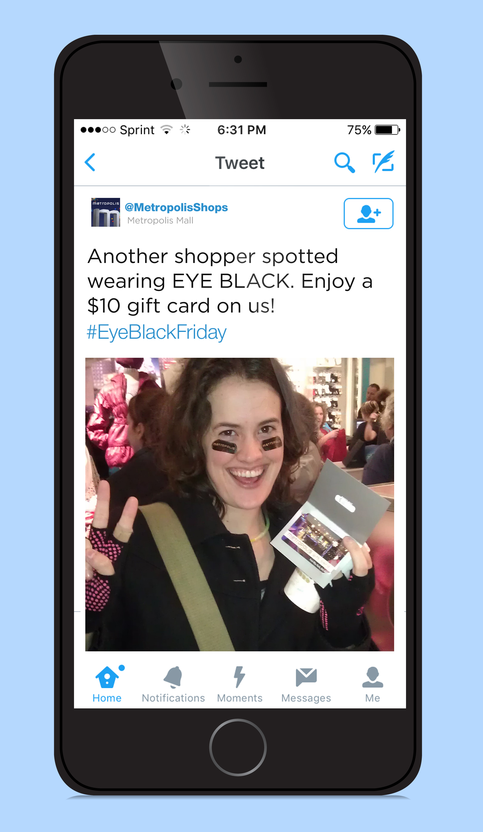
Task: Tap the battery indicator in status bar
Action: (388, 130)
